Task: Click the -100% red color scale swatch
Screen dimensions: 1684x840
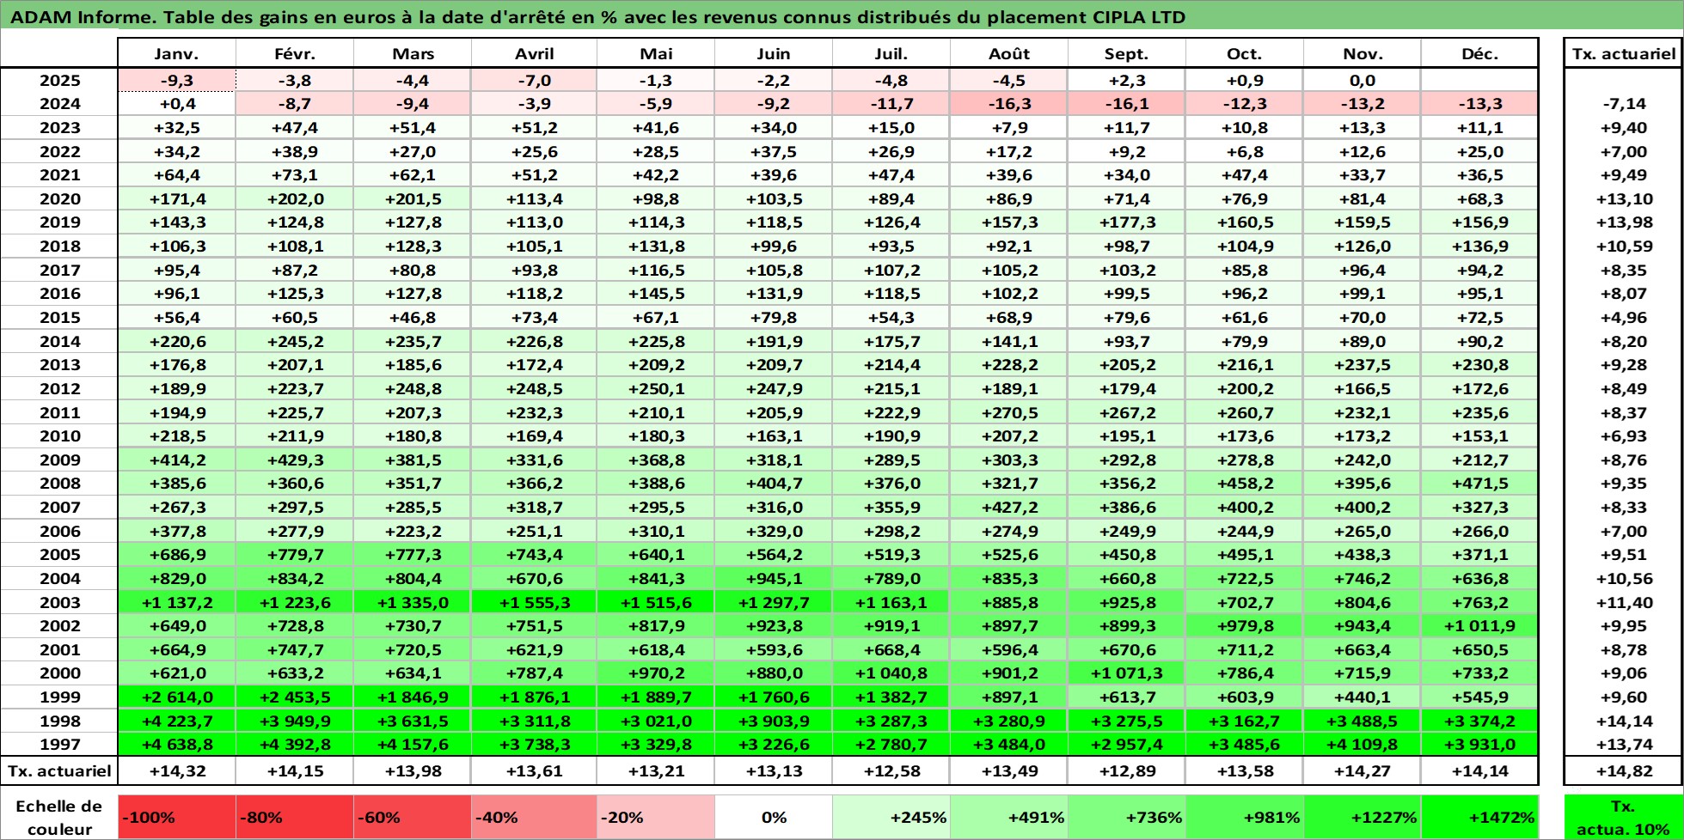Action: coord(176,818)
